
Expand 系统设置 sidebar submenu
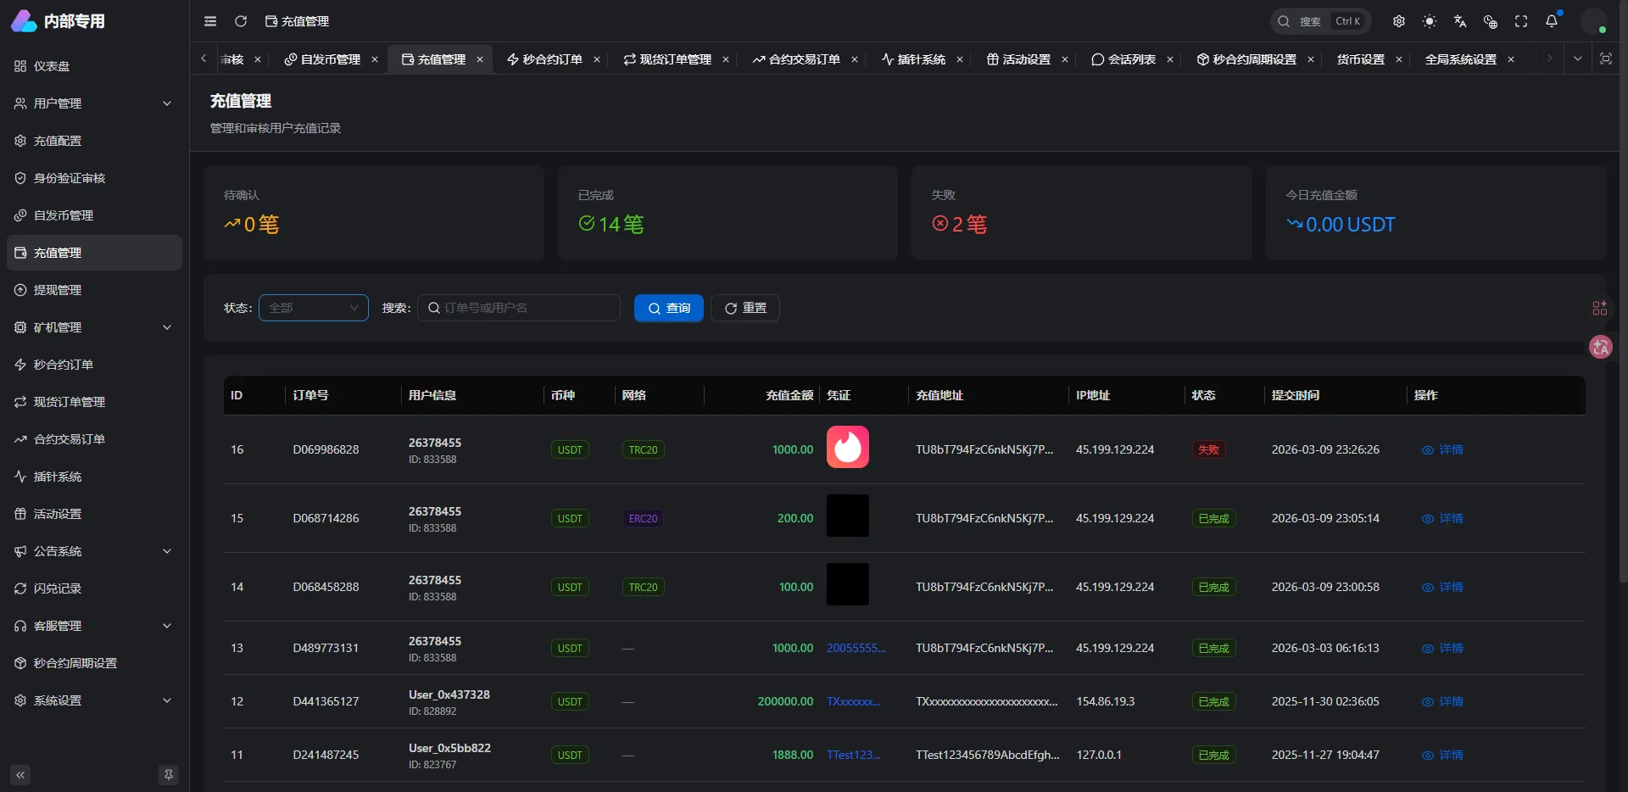click(94, 700)
